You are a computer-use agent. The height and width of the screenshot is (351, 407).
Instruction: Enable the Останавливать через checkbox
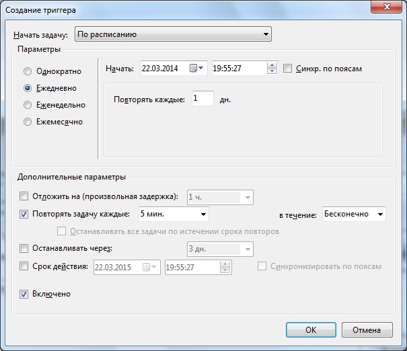tap(24, 249)
